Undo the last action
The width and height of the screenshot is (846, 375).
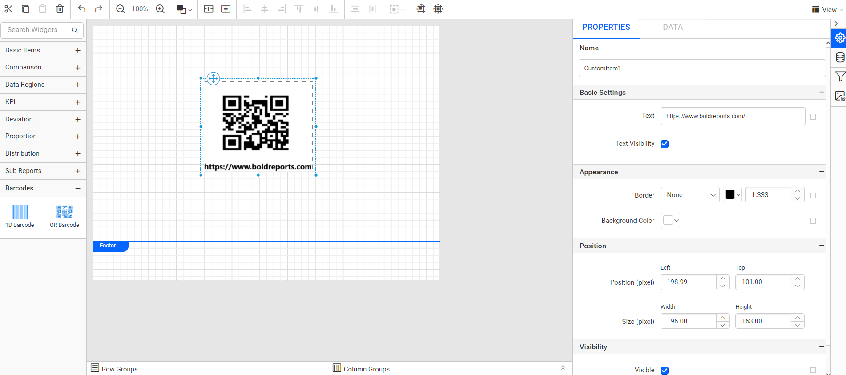tap(81, 9)
